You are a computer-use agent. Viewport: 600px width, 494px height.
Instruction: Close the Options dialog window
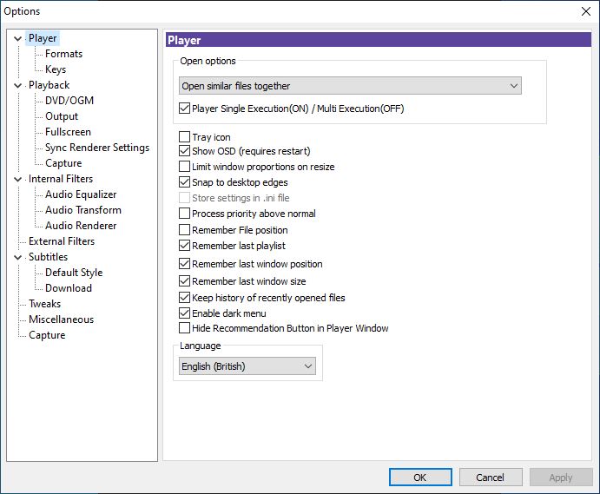coord(585,11)
